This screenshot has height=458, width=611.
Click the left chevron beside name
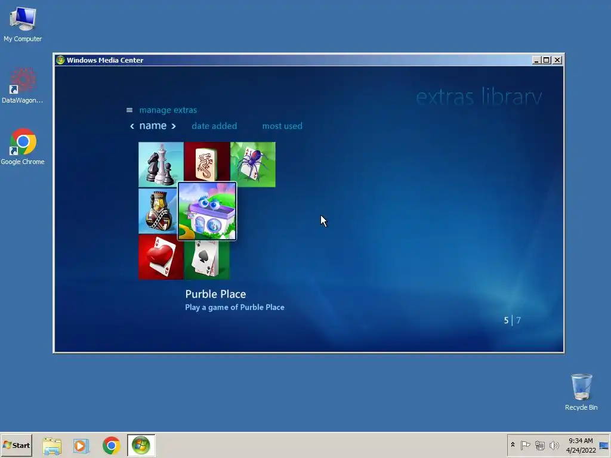(132, 126)
